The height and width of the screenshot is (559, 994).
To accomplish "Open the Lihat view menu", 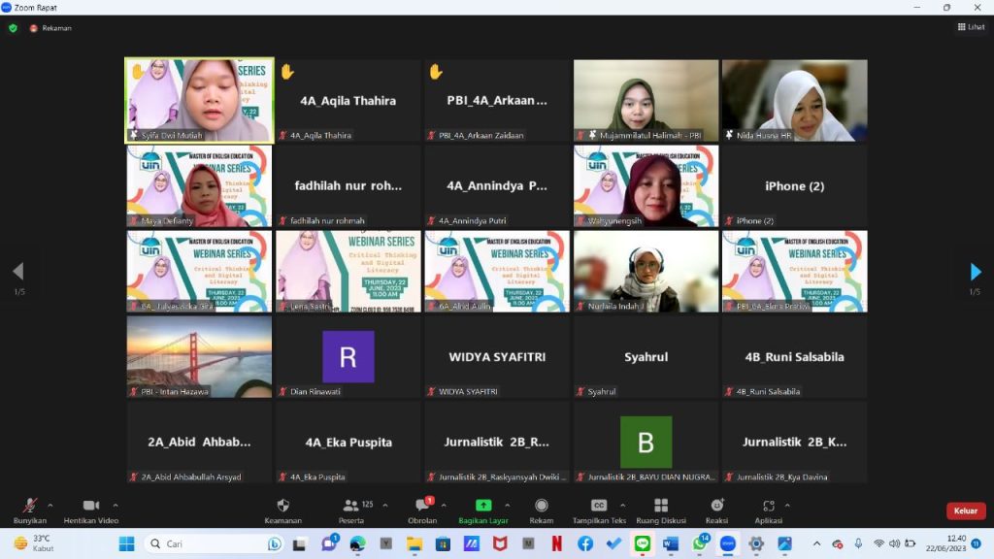I will coord(971,27).
